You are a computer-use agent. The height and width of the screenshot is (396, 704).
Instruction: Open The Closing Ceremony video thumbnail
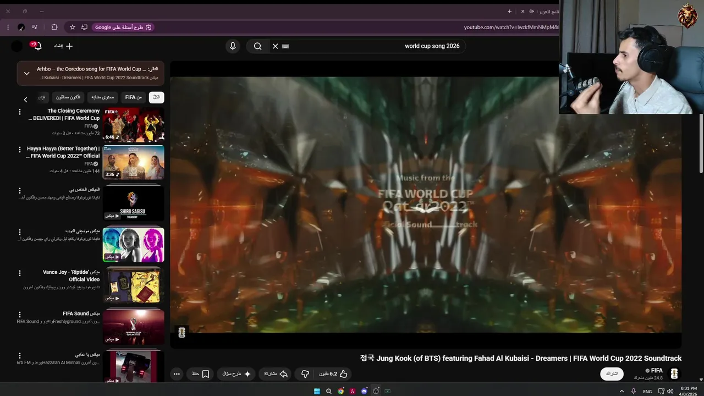[133, 125]
